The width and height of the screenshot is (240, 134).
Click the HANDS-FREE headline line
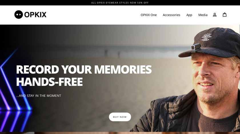[49, 82]
